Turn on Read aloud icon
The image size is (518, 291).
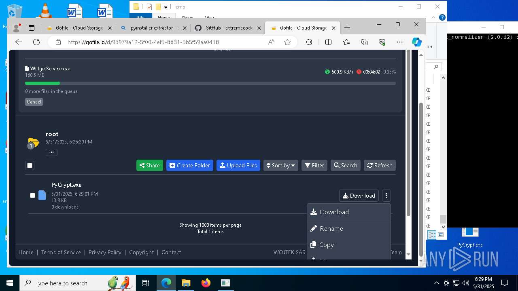point(271,42)
